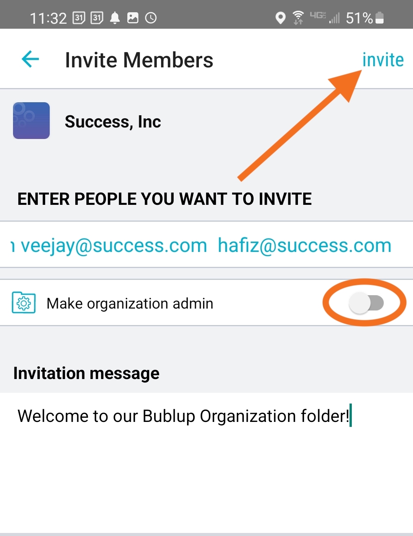The image size is (413, 536).
Task: Tap the invite button at top right
Action: click(383, 60)
